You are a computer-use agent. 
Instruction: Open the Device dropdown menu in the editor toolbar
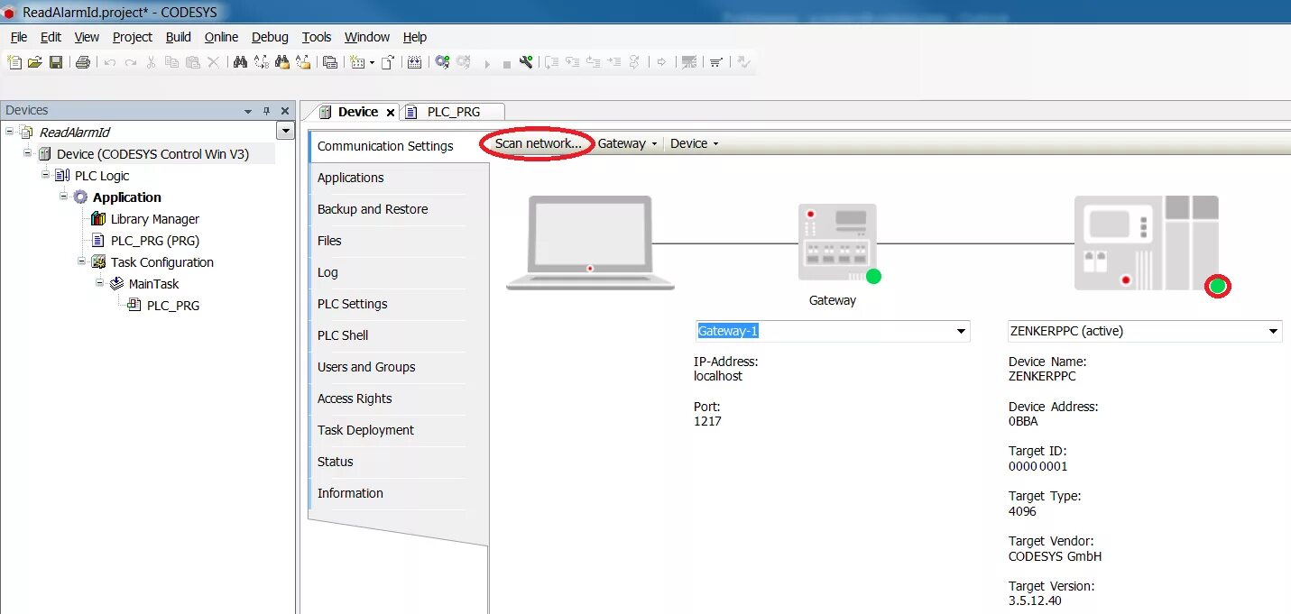pyautogui.click(x=694, y=143)
